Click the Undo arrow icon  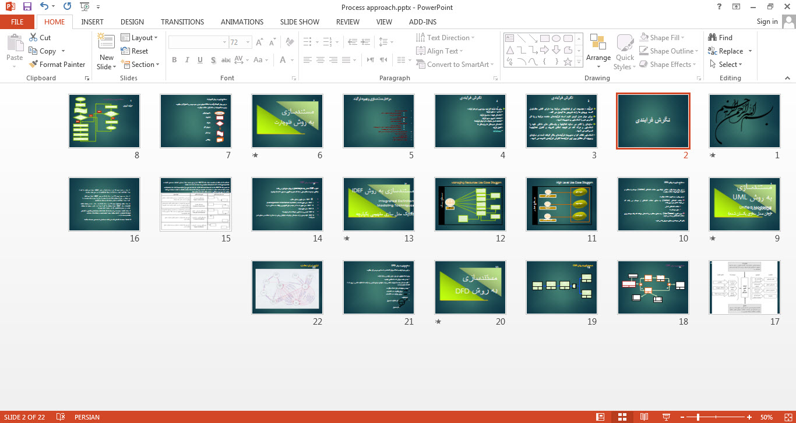[45, 7]
